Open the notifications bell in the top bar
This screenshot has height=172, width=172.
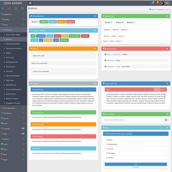tap(157, 3)
